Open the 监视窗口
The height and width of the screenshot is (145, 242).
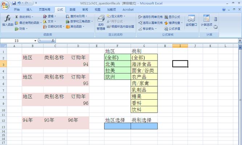tap(191, 21)
